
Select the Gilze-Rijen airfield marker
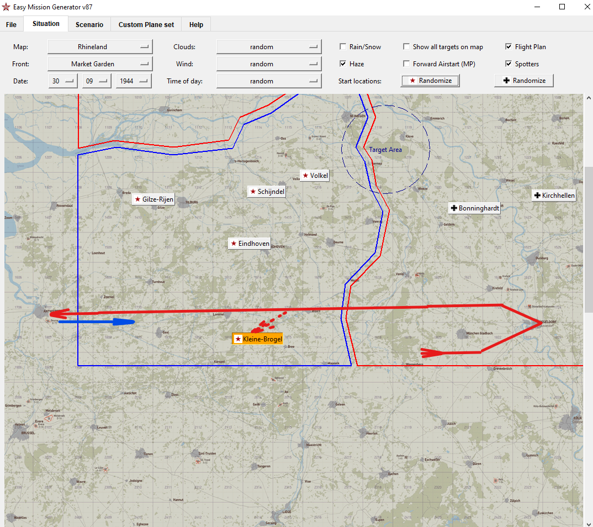click(153, 199)
